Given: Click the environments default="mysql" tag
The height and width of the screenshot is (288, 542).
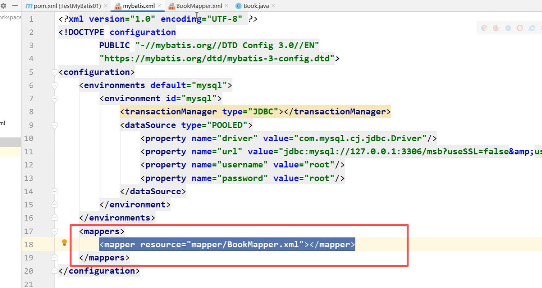Looking at the screenshot, I should pyautogui.click(x=155, y=85).
